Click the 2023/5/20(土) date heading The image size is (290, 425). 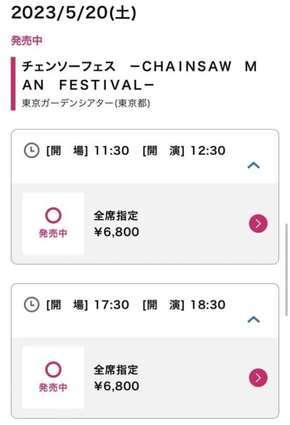74,13
